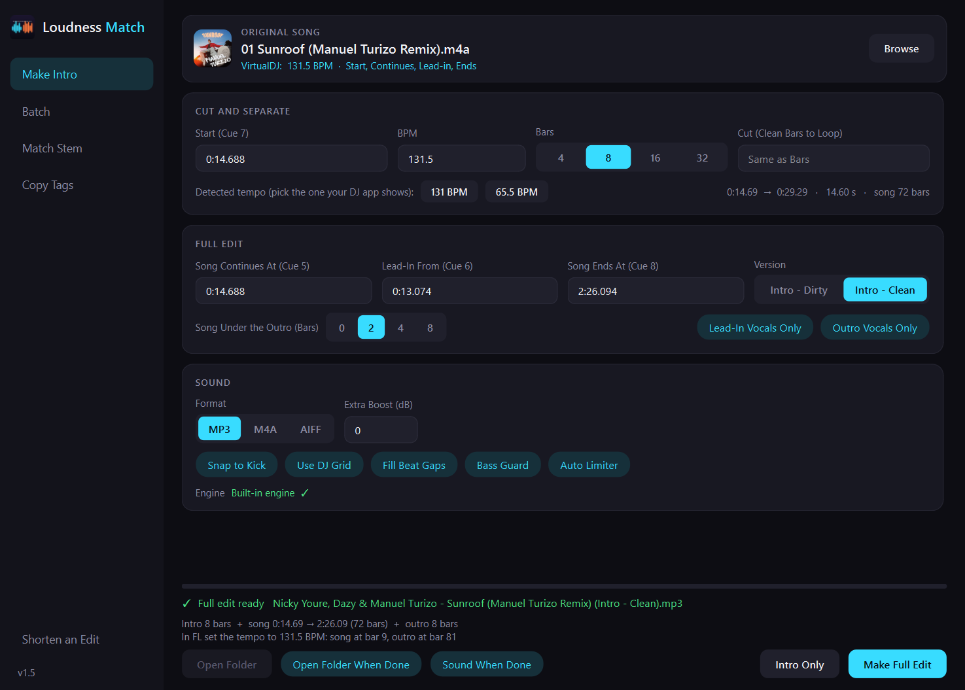Select MP3 output format
The height and width of the screenshot is (690, 965).
click(x=219, y=429)
